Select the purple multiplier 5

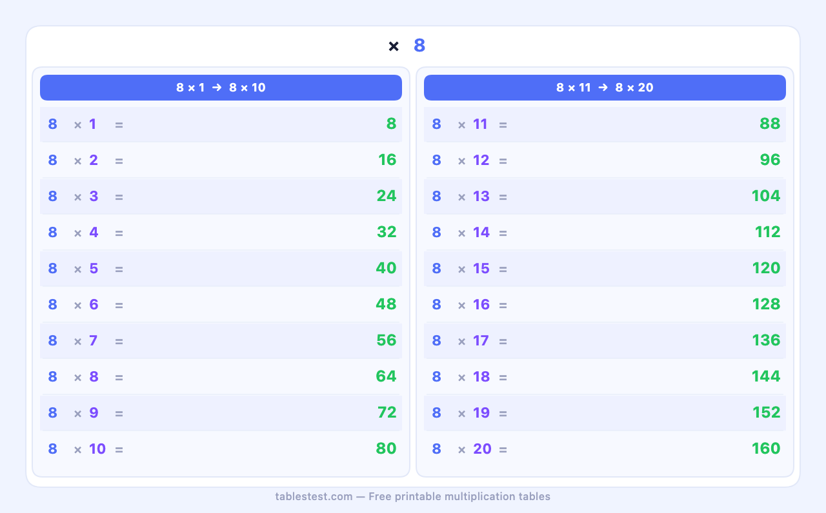coord(94,268)
